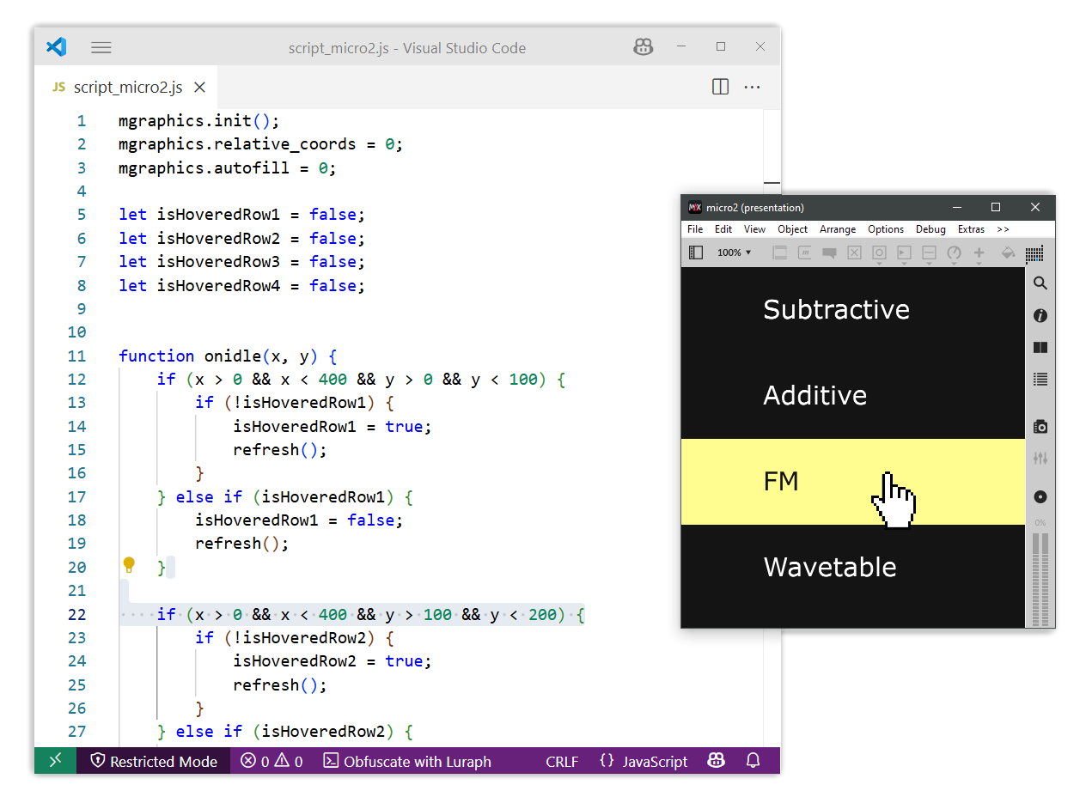Viewport: 1086px width, 803px height.
Task: Select the script_micro2.js editor tab
Action: click(x=127, y=88)
